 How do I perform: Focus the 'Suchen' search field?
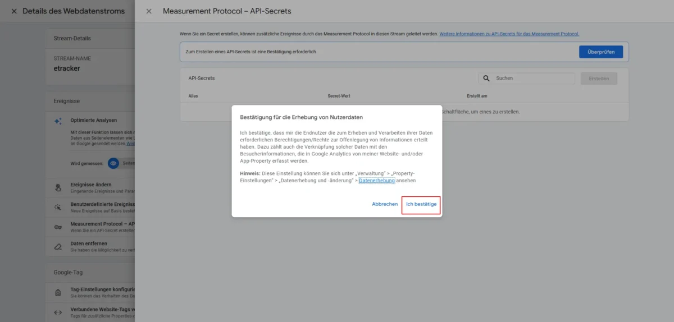(x=527, y=79)
